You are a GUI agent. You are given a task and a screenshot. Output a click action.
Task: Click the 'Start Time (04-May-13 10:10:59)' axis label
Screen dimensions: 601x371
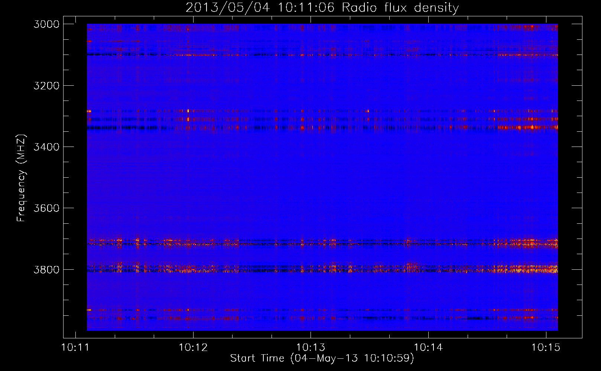[x=322, y=358]
